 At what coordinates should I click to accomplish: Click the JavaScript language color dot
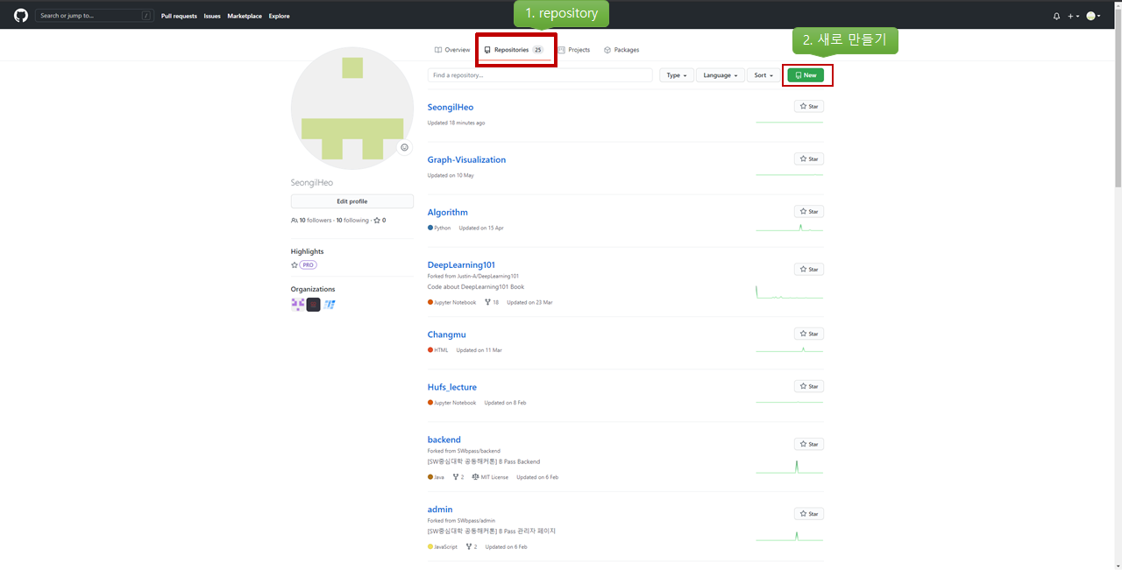pyautogui.click(x=430, y=546)
